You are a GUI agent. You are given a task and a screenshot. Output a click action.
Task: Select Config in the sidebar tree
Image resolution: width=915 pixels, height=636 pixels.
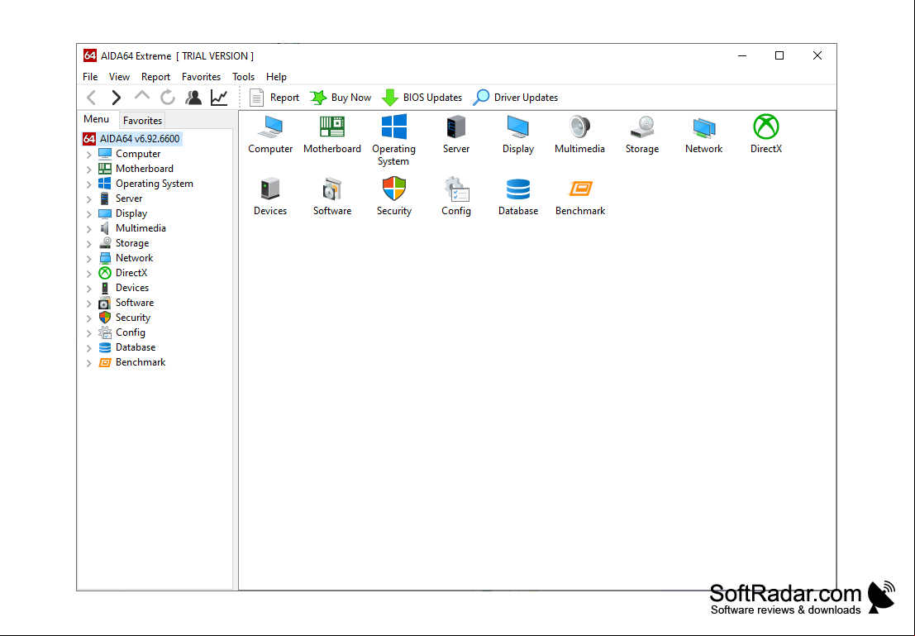(122, 332)
